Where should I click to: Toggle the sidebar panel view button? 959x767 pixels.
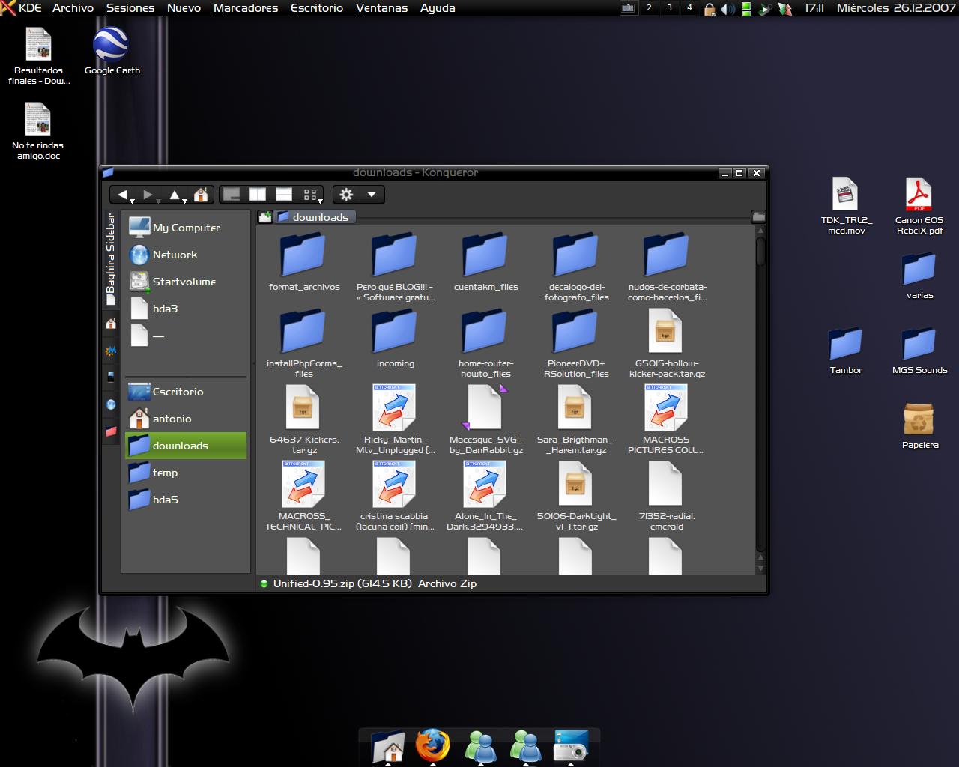(232, 195)
